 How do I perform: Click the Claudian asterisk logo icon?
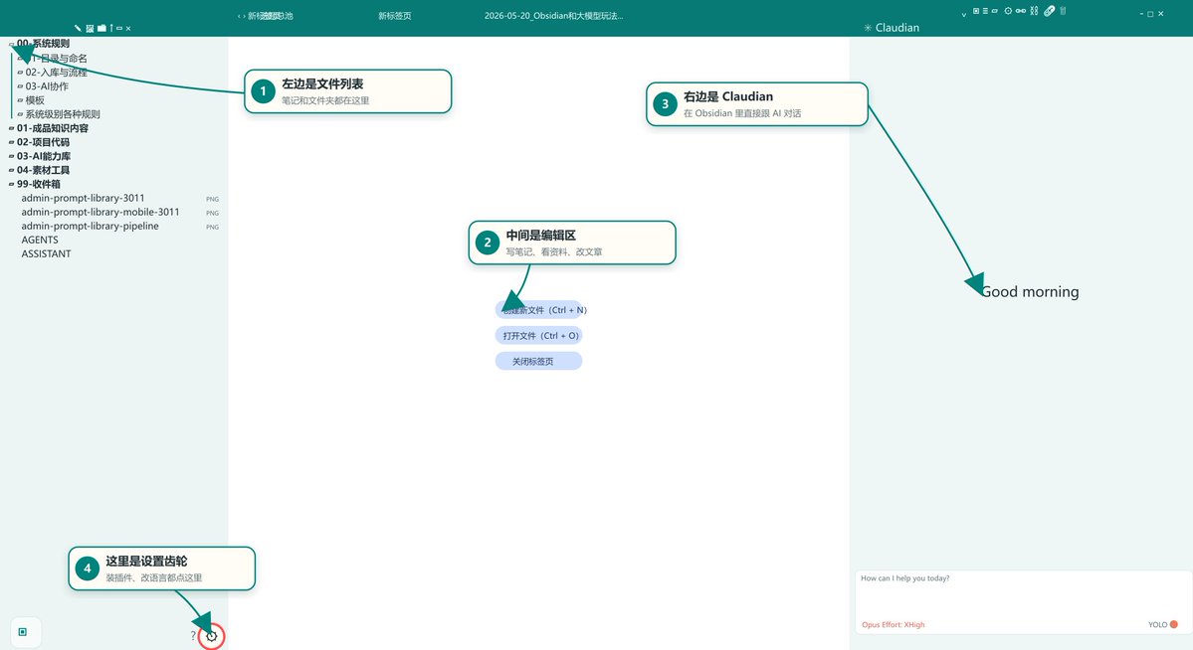868,28
